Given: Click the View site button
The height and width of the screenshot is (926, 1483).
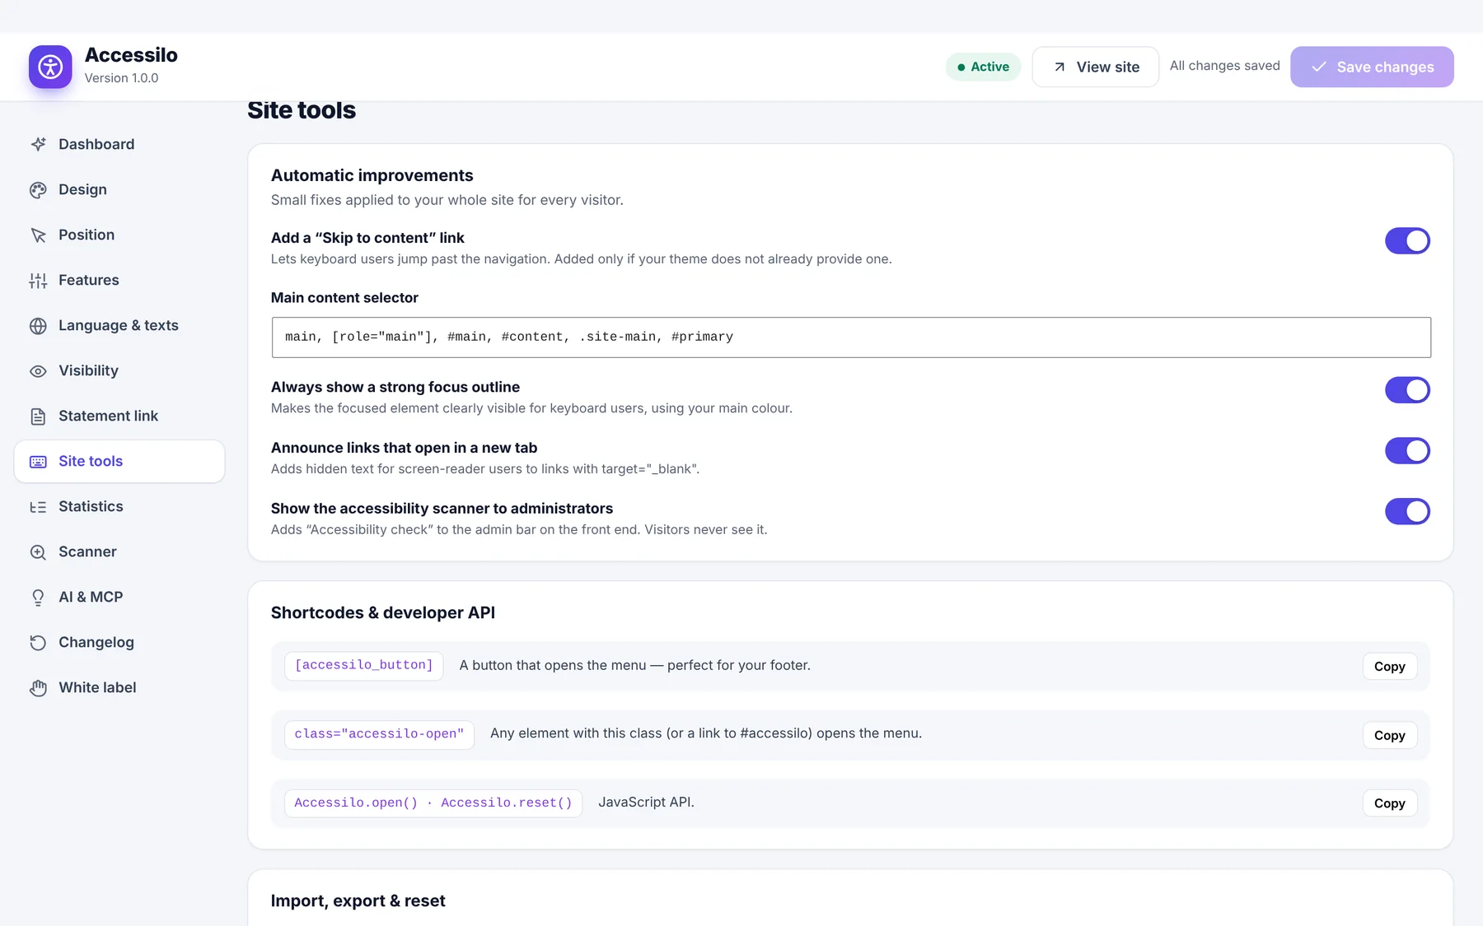Looking at the screenshot, I should click(1095, 67).
